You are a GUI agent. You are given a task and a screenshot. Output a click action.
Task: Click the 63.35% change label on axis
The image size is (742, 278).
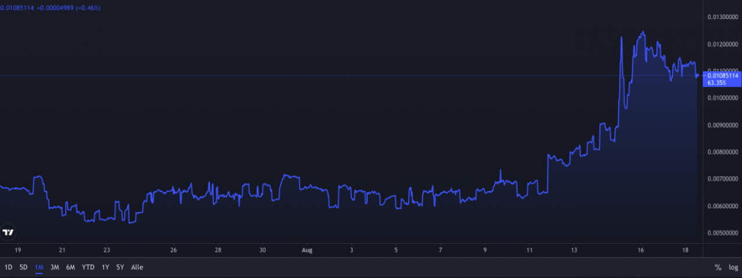click(x=716, y=82)
